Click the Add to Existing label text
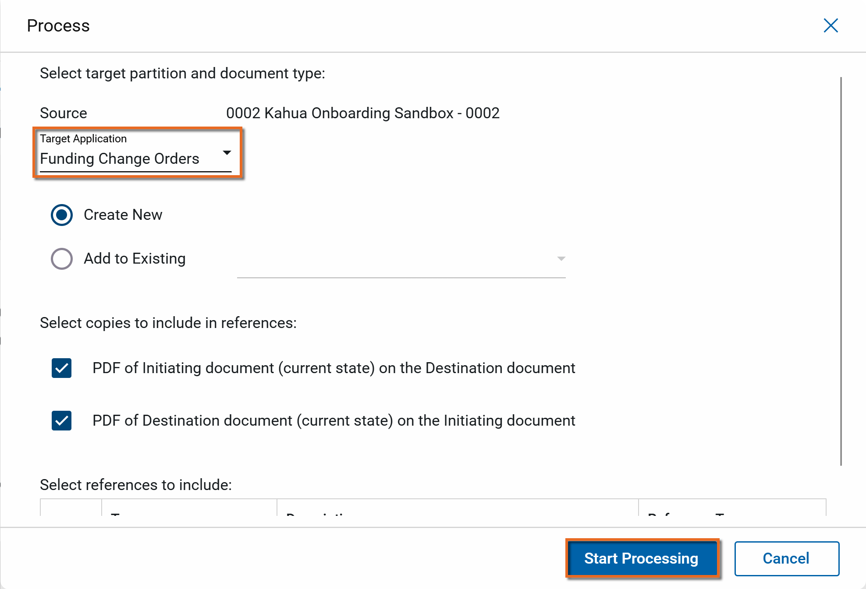 135,259
